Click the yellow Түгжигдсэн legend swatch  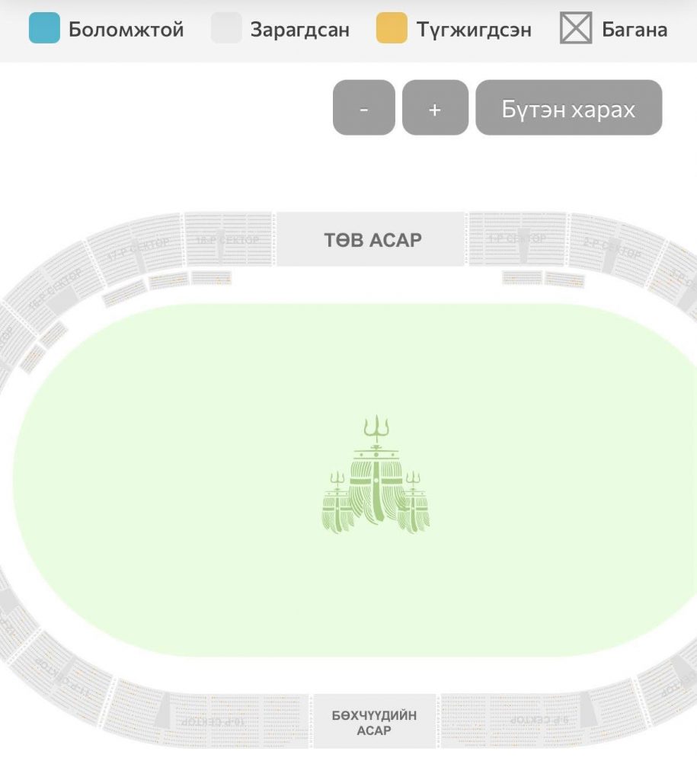[x=392, y=28]
